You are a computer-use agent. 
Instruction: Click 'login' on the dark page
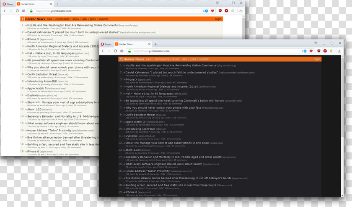pos(317,59)
